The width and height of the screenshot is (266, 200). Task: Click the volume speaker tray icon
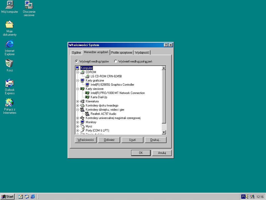[x=247, y=197]
